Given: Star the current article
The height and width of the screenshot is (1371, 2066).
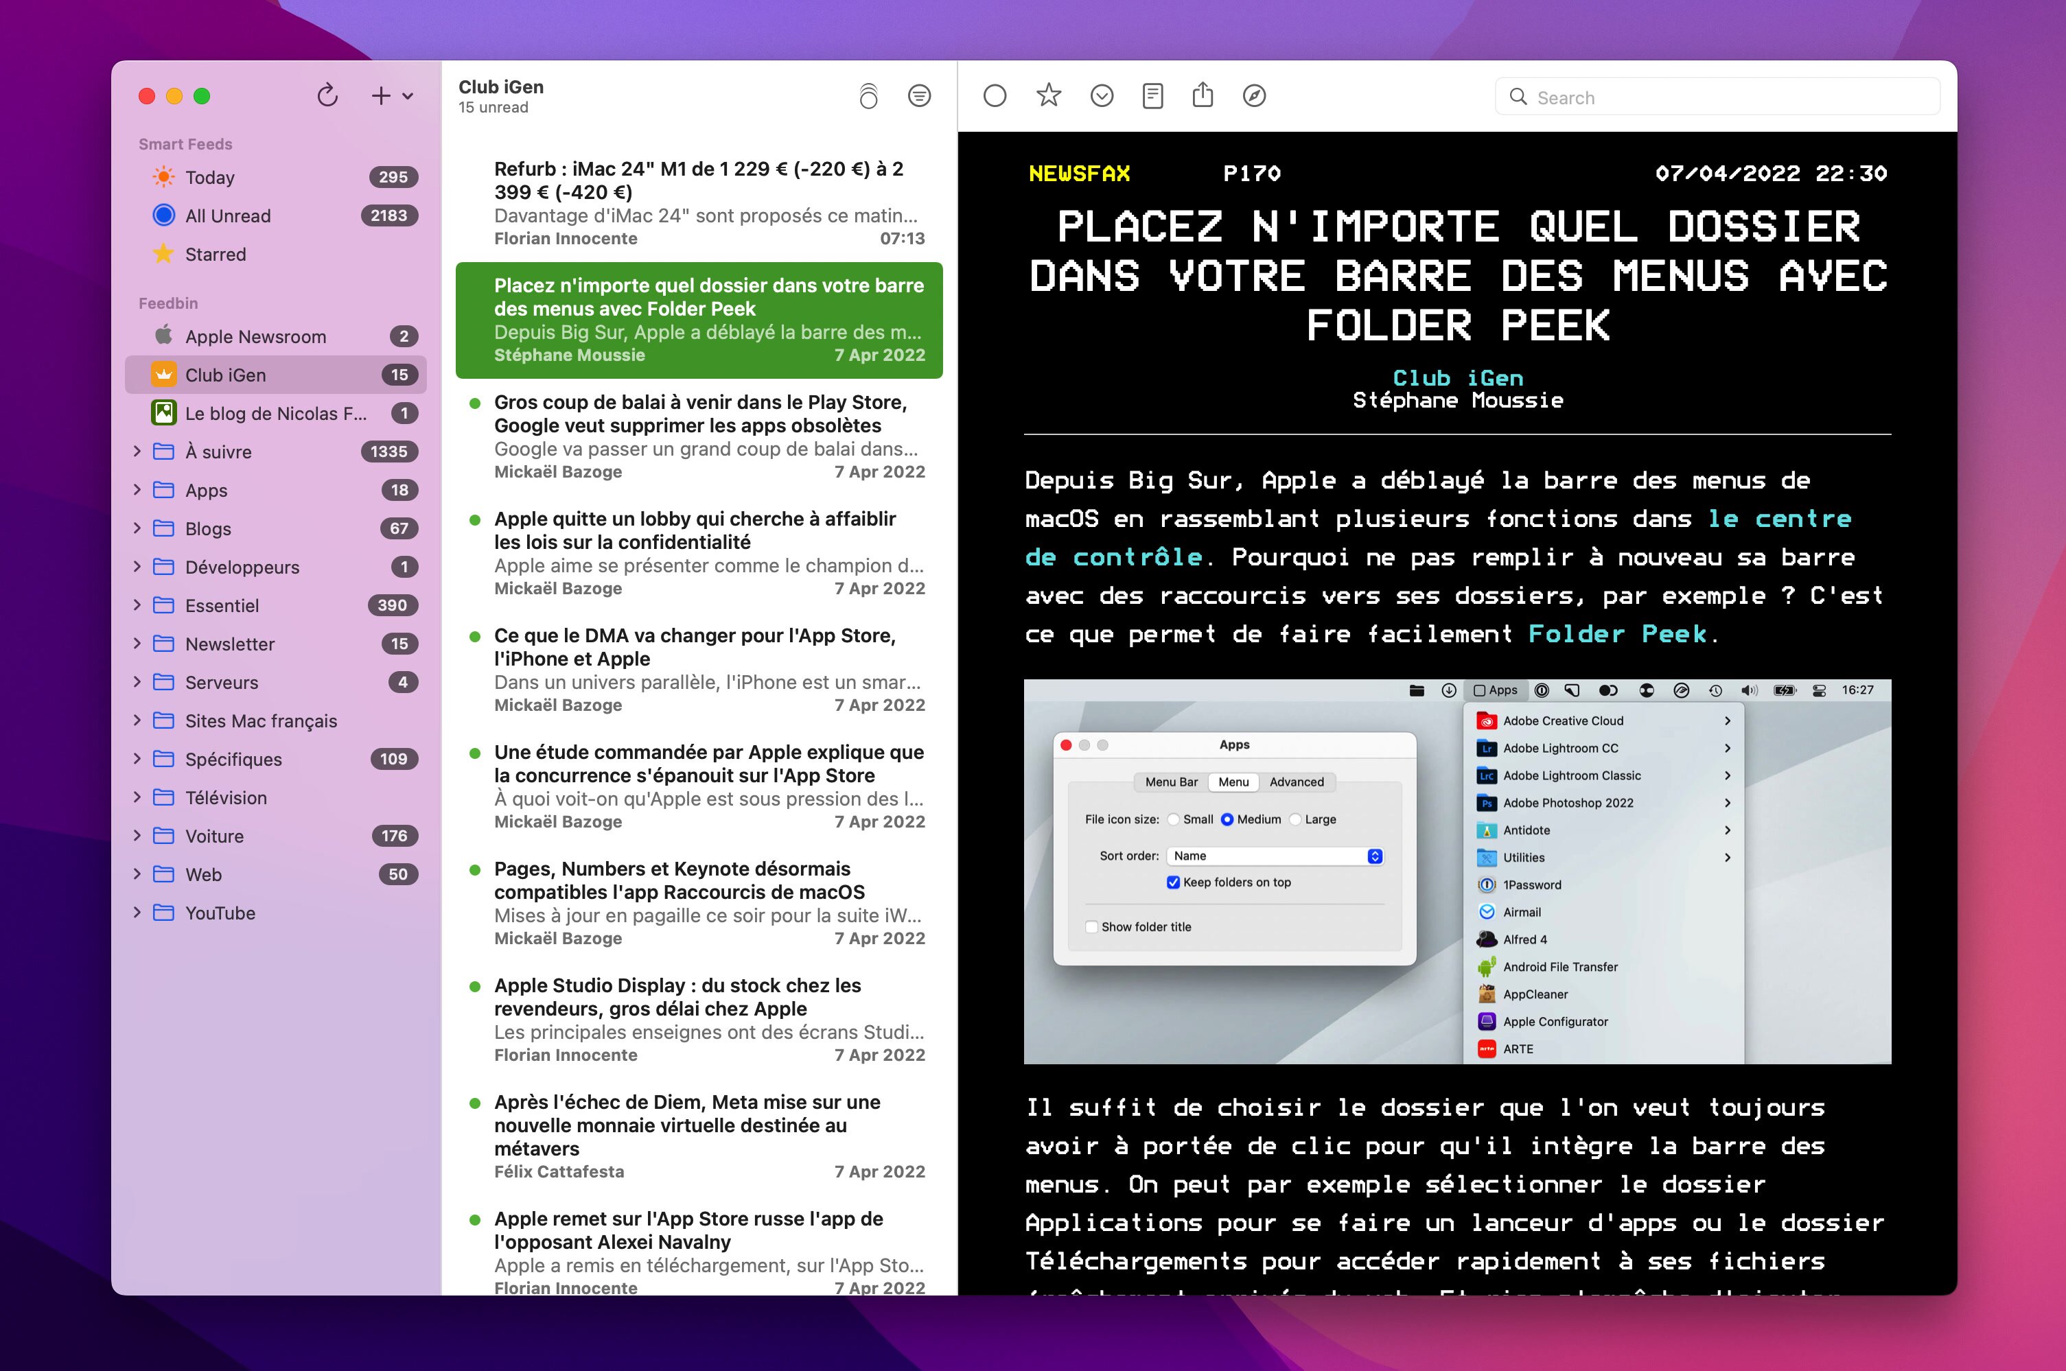Looking at the screenshot, I should tap(1048, 95).
